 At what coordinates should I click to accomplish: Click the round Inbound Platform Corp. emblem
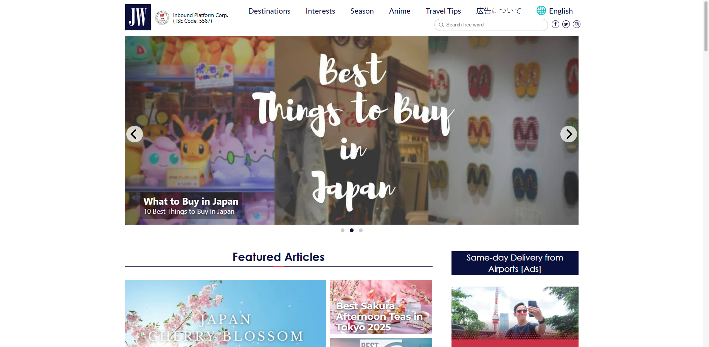click(162, 18)
